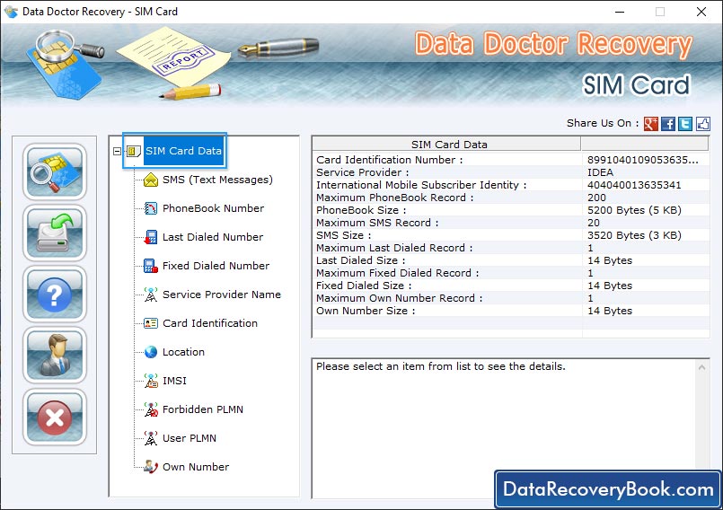Click the red X exit button
Image resolution: width=723 pixels, height=510 pixels.
(55, 417)
